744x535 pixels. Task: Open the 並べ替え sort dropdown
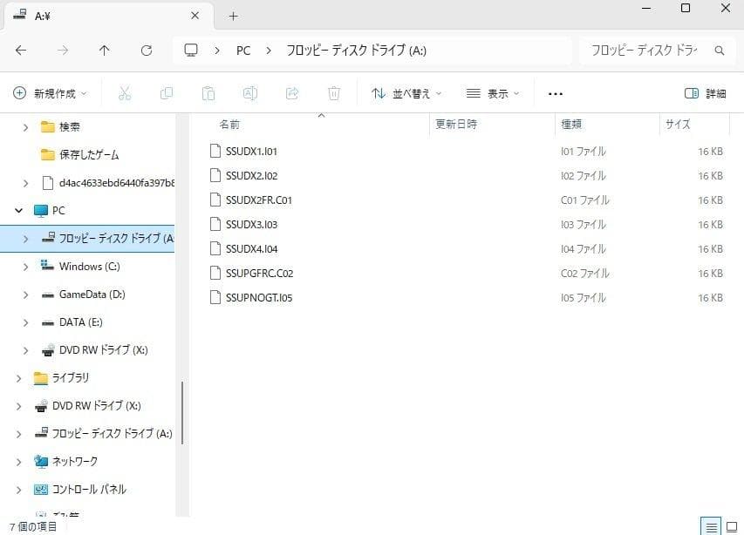coord(406,93)
